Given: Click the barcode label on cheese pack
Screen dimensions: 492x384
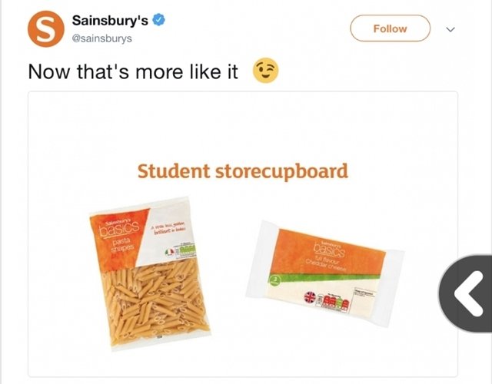Looking at the screenshot, I should click(x=363, y=293).
